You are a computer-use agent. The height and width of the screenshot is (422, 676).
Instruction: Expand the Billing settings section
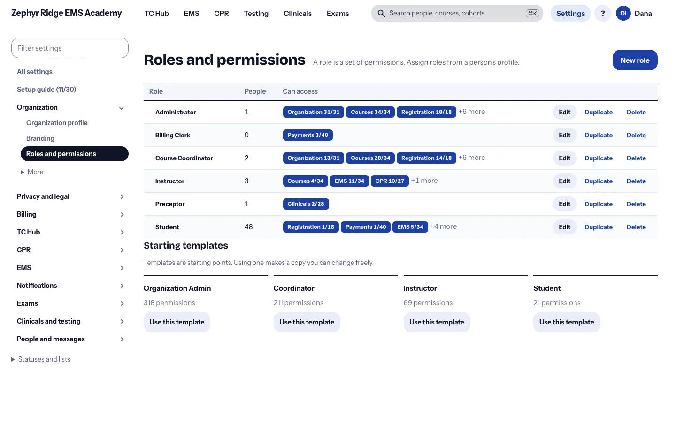click(70, 214)
